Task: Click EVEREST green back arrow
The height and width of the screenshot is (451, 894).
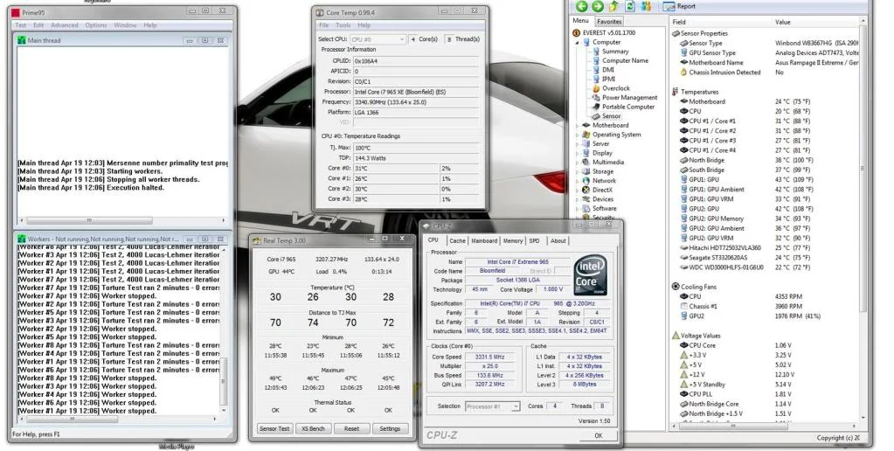Action: click(581, 6)
